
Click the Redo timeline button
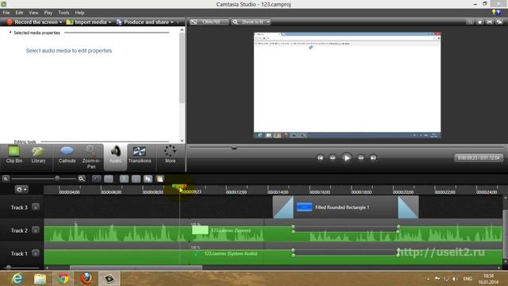109,179
